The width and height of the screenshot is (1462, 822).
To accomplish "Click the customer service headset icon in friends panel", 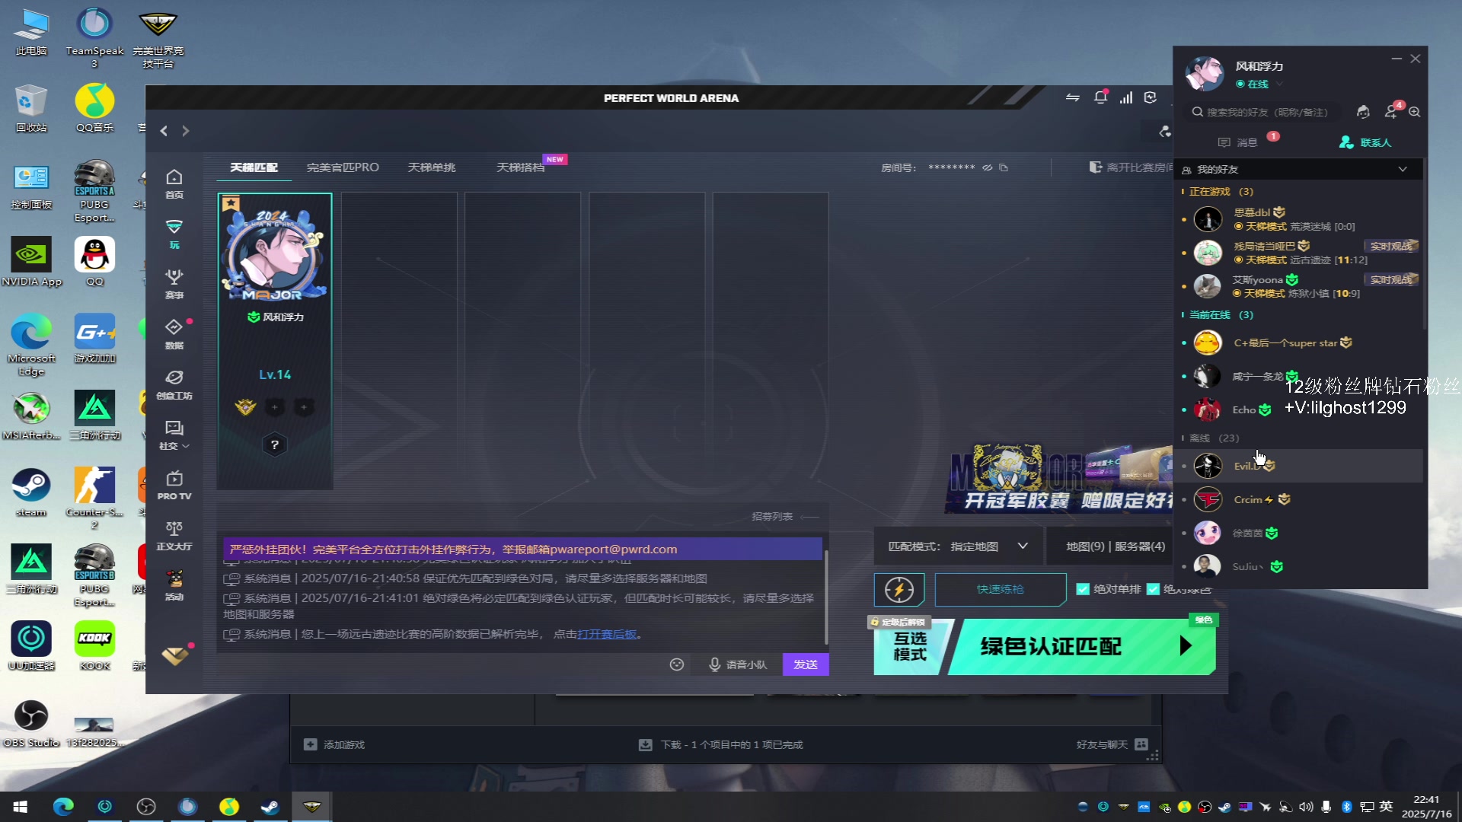I will pyautogui.click(x=1364, y=112).
